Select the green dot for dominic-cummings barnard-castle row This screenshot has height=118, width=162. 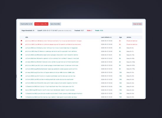tap(22, 51)
